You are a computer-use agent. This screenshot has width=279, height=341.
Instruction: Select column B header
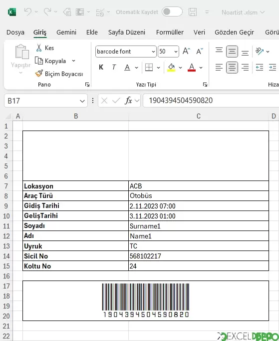[76, 116]
